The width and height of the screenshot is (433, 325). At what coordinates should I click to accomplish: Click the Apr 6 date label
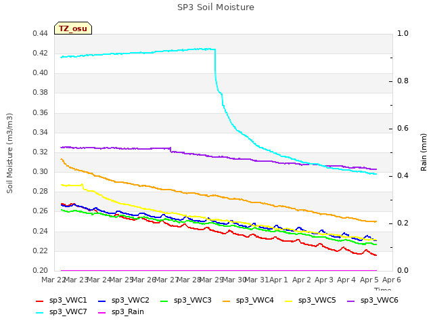(392, 280)
